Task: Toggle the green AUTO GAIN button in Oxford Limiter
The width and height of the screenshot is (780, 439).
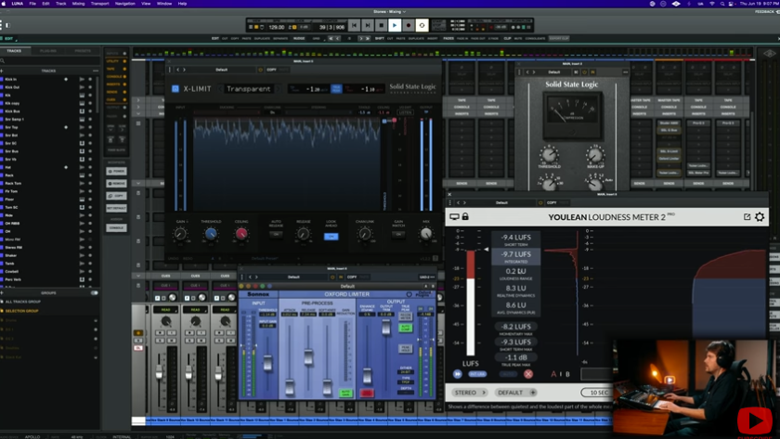Action: (345, 393)
